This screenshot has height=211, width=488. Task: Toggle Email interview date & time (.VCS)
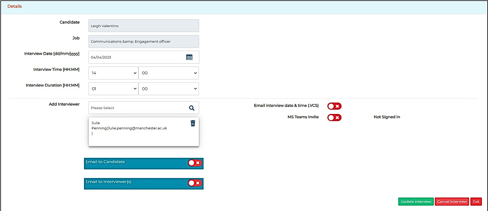tap(334, 106)
